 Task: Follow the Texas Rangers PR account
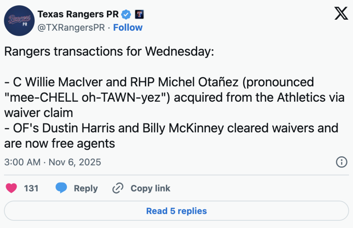(x=128, y=28)
